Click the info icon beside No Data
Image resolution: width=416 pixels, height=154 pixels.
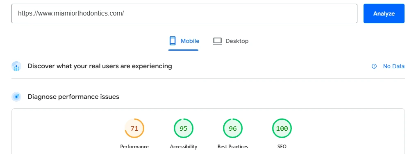374,66
